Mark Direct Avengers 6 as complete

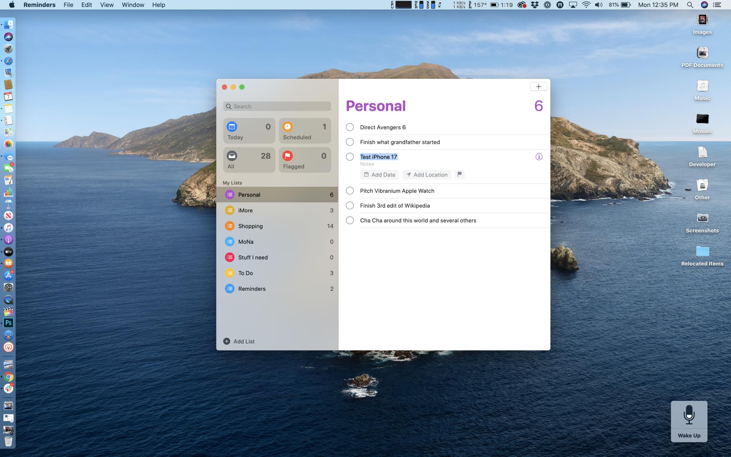[350, 127]
